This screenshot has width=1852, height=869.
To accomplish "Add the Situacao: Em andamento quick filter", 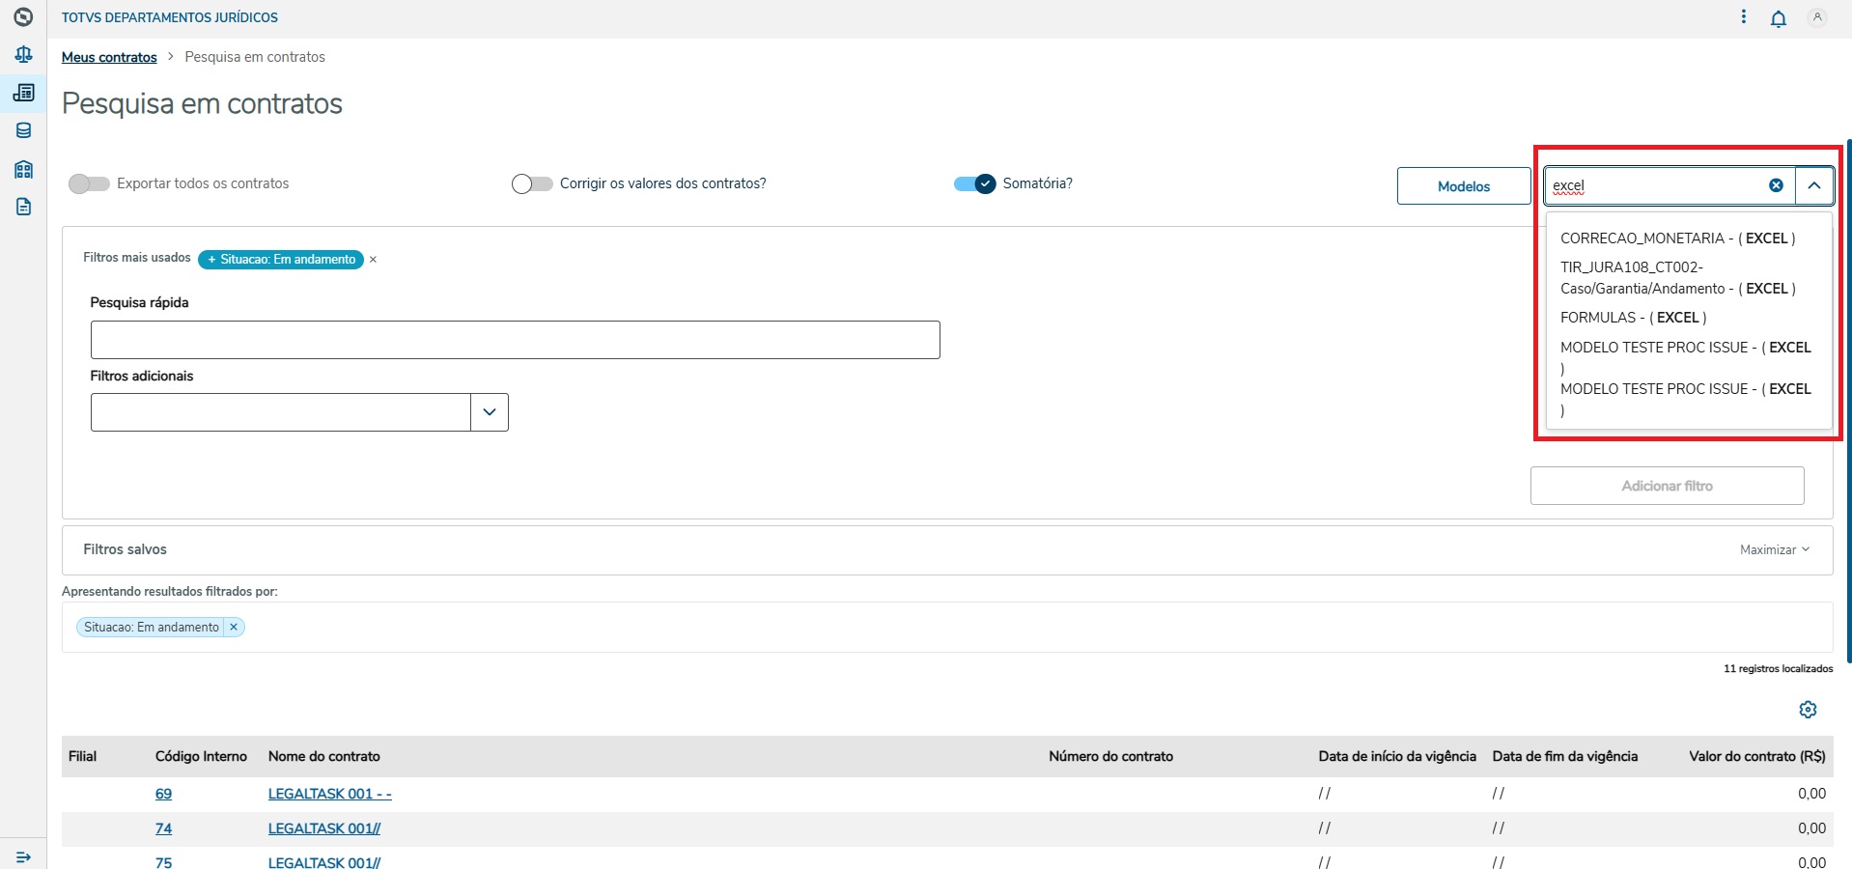I will 281,259.
